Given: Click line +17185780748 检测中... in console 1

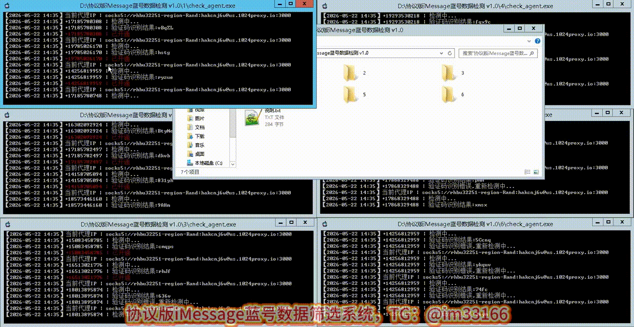Looking at the screenshot, I should click(72, 96).
